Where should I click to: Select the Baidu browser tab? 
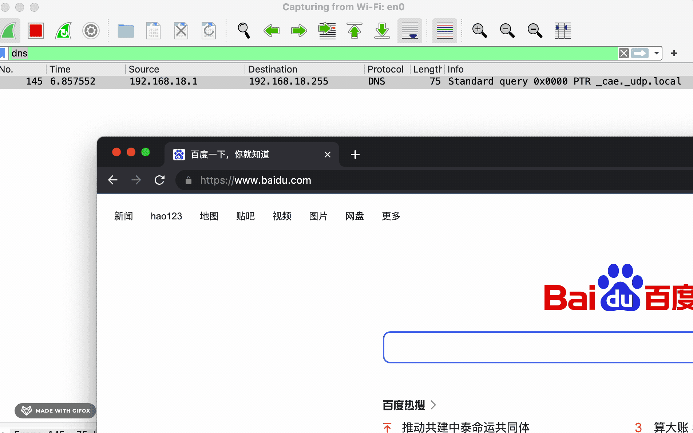pyautogui.click(x=252, y=155)
